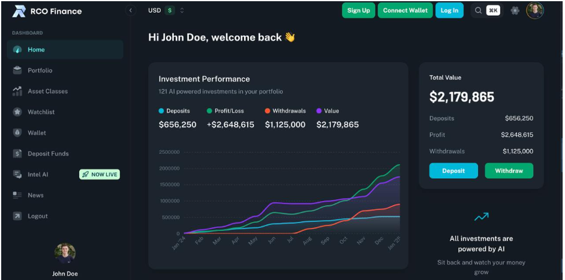Toggle Profit/Loss series in legend
The image size is (565, 280).
tap(226, 111)
